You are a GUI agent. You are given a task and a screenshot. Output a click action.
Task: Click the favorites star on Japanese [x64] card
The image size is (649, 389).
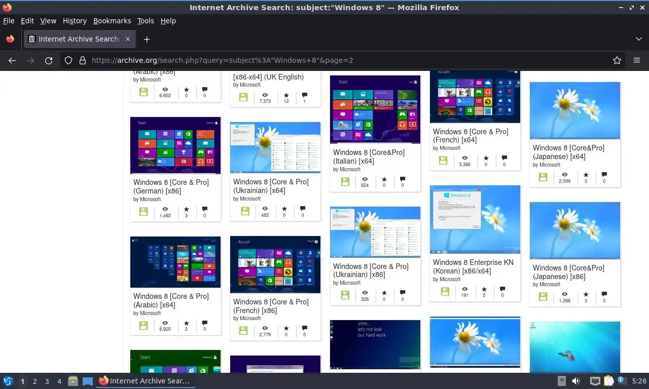point(586,175)
